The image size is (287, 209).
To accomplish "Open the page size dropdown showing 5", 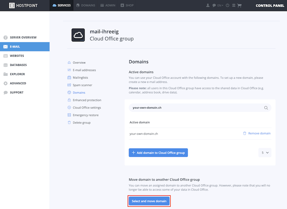I will [265, 152].
